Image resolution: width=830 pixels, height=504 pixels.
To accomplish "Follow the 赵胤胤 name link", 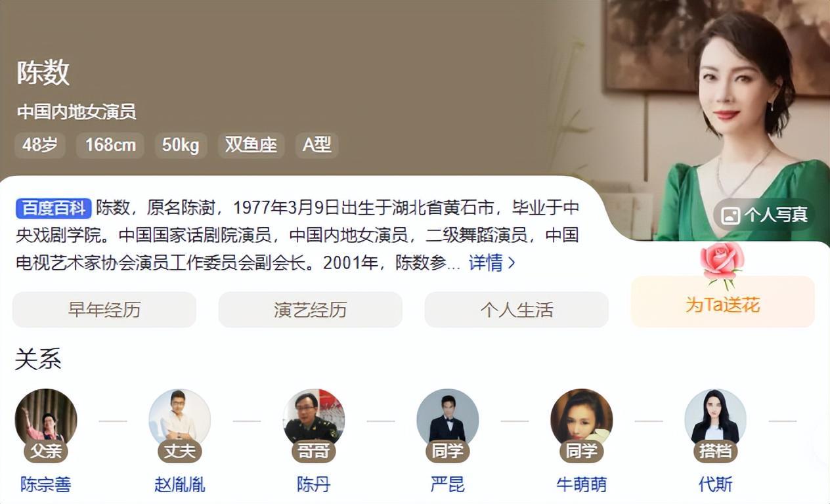I will (180, 485).
